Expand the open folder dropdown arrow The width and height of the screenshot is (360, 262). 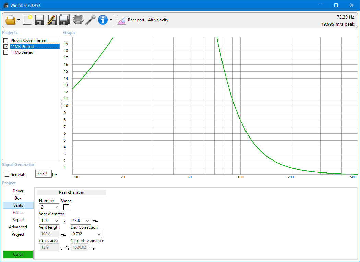point(19,20)
